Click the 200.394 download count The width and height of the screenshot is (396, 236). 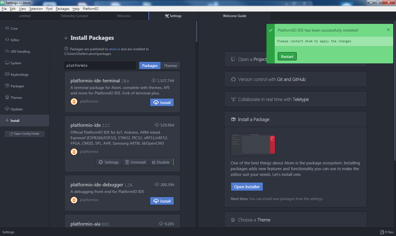167,185
